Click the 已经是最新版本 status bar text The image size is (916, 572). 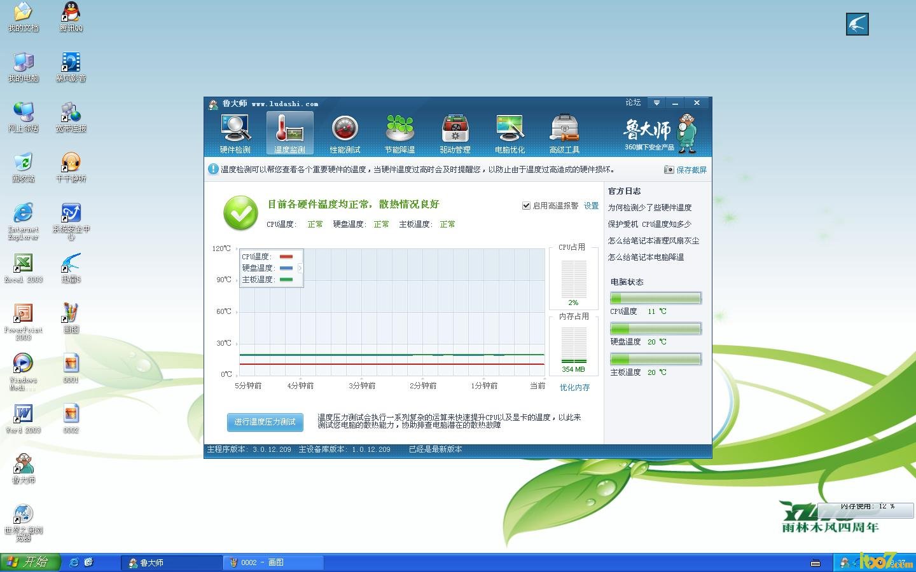click(x=435, y=449)
